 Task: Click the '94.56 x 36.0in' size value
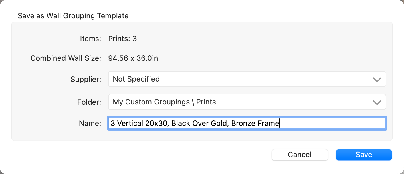[133, 58]
